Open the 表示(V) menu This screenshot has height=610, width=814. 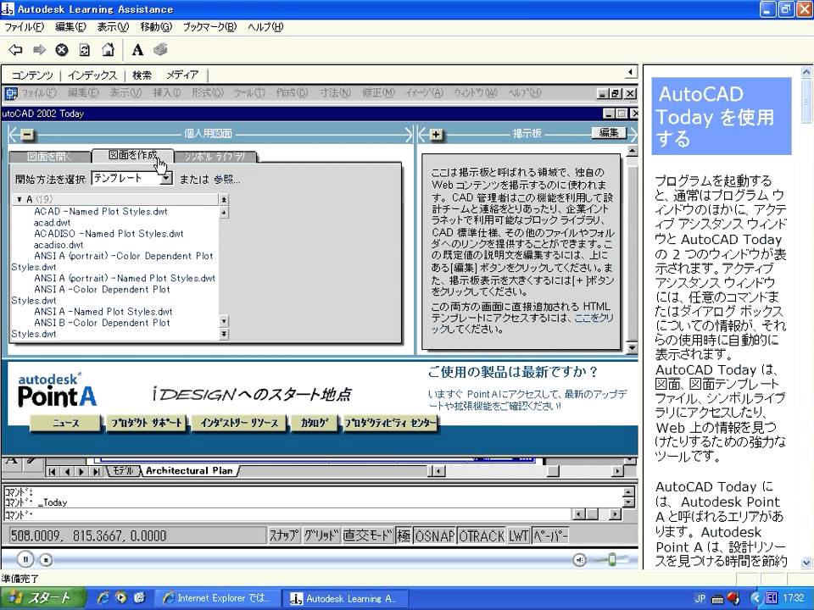(113, 27)
